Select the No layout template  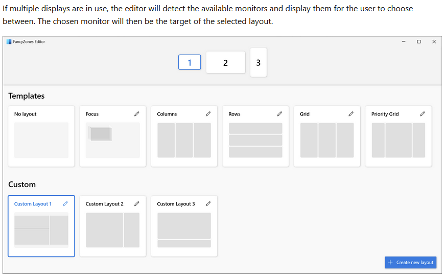click(41, 140)
